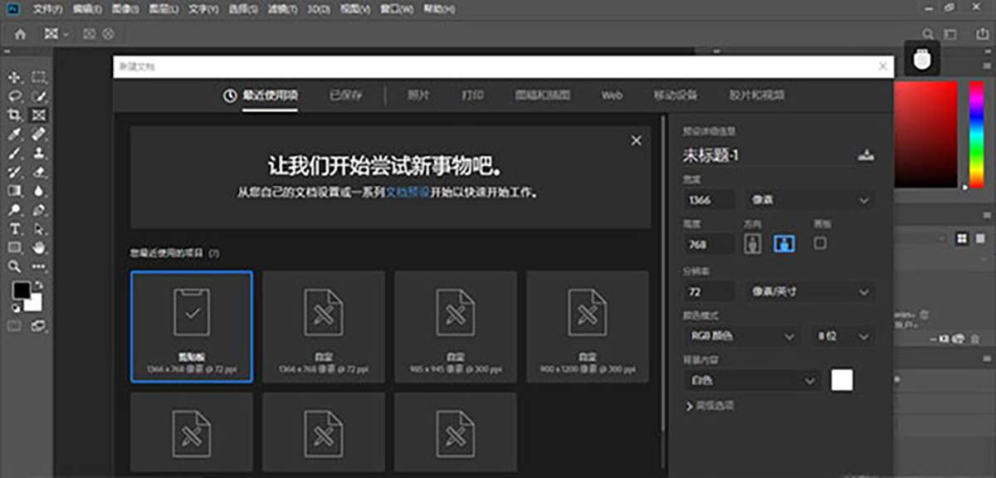Select the 剪贴板 clipboard preset thumbnail
This screenshot has height=478, width=996.
(x=192, y=327)
